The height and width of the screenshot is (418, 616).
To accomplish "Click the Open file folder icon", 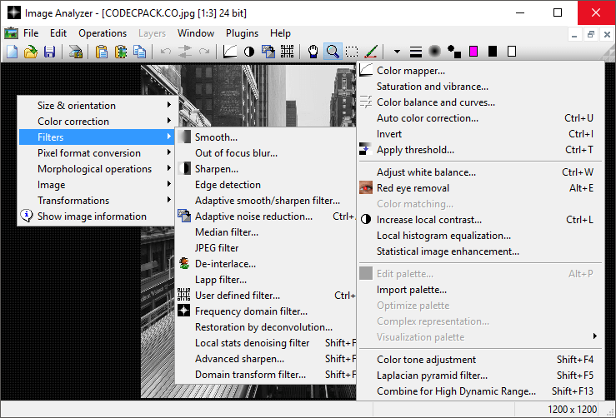I will coord(31,52).
